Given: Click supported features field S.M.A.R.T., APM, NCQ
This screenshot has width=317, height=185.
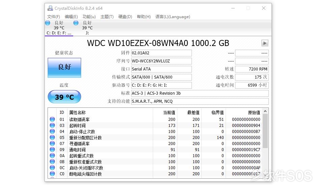Looking at the screenshot, I should point(200,101).
